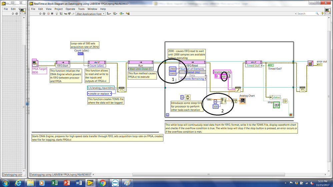
Task: Click the Step Into toolbar icon
Action: coord(66,14)
